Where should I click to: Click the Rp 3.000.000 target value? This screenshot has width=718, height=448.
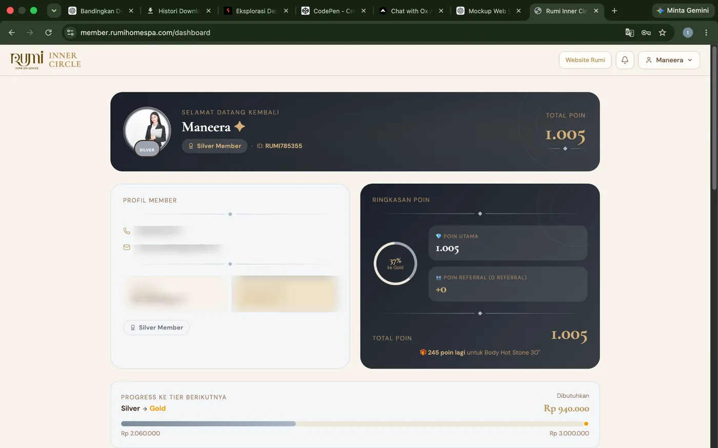pos(569,433)
